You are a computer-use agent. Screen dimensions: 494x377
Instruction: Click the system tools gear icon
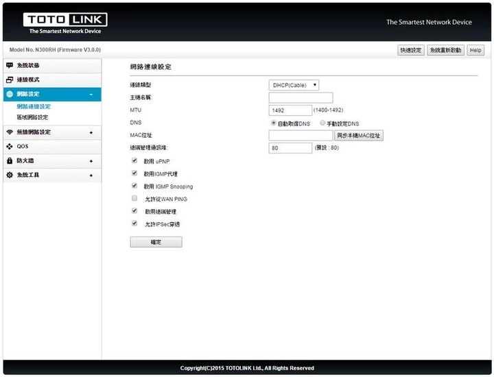(10, 175)
